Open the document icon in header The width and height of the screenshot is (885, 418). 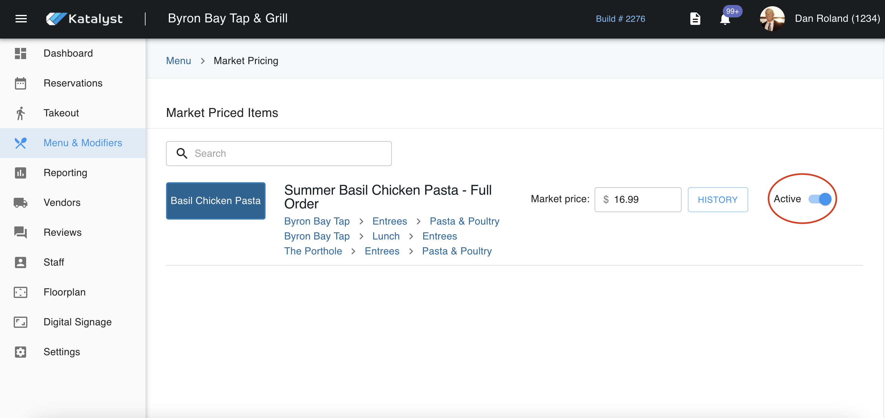pyautogui.click(x=695, y=19)
